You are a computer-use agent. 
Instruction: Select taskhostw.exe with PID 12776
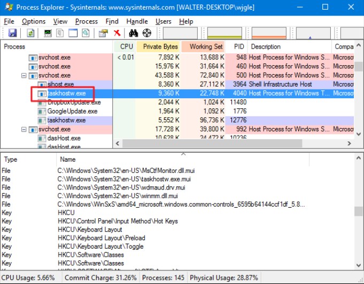(66, 120)
